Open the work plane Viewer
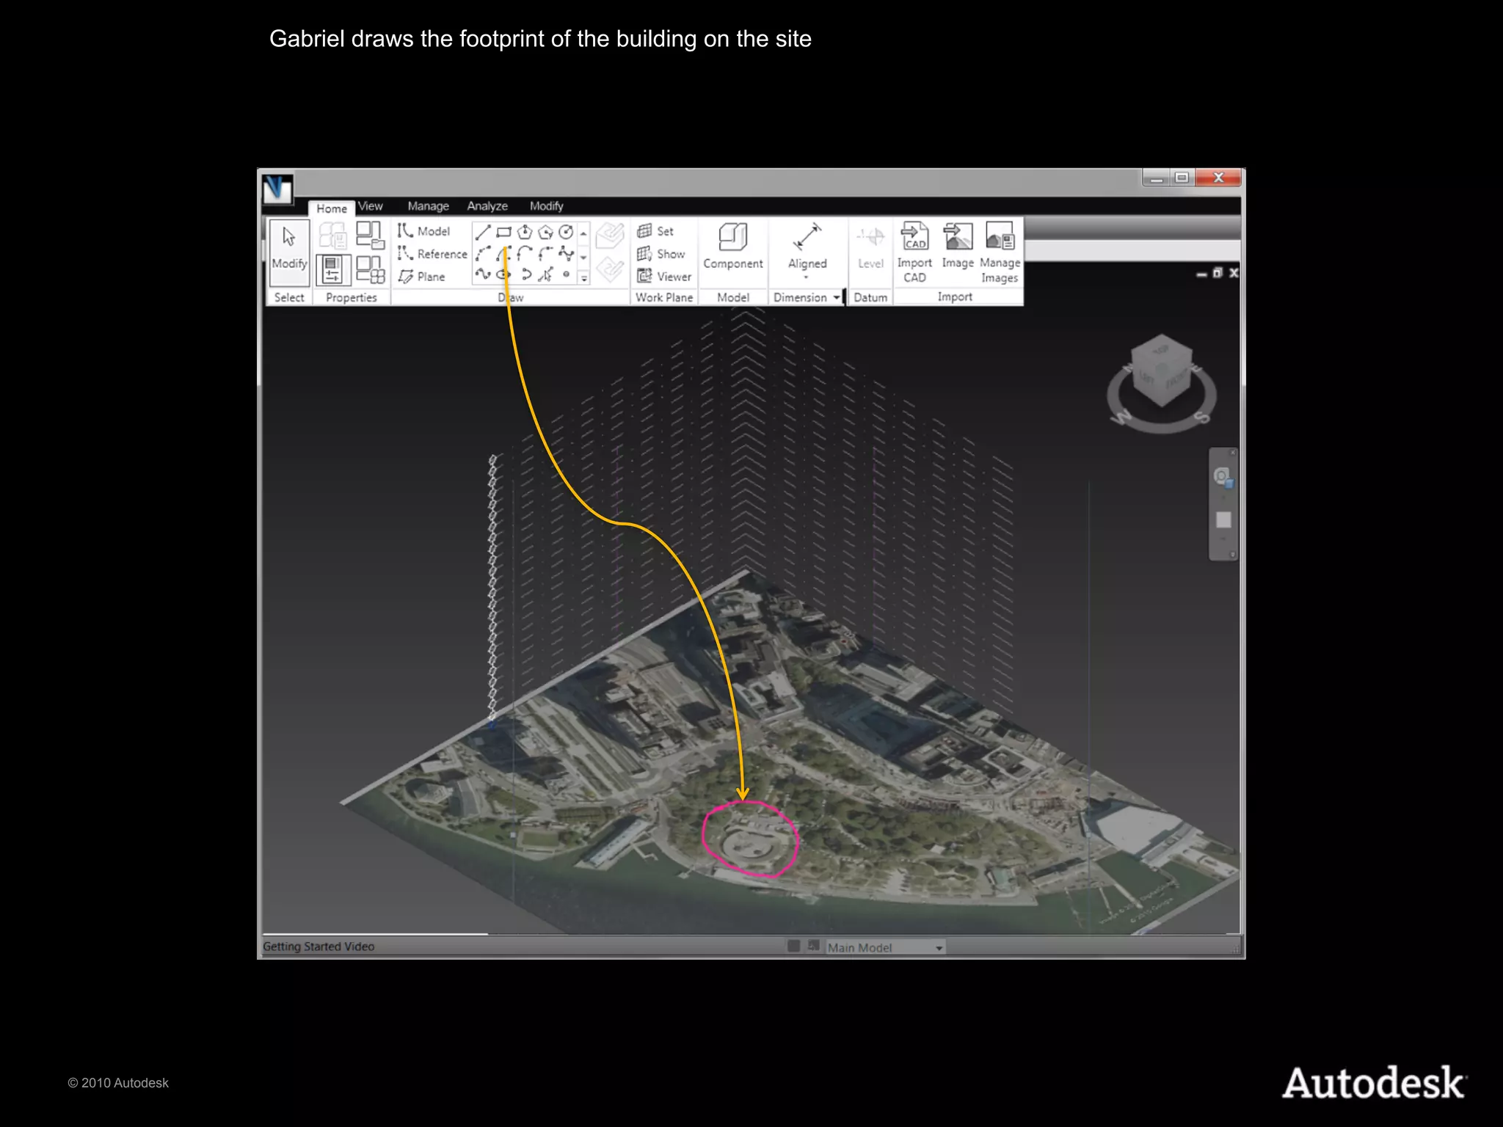This screenshot has height=1127, width=1503. coord(664,277)
